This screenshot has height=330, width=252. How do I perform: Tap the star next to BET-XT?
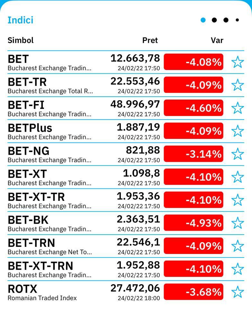click(238, 177)
